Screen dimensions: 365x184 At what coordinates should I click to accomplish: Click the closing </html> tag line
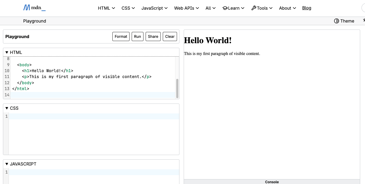coord(21,89)
